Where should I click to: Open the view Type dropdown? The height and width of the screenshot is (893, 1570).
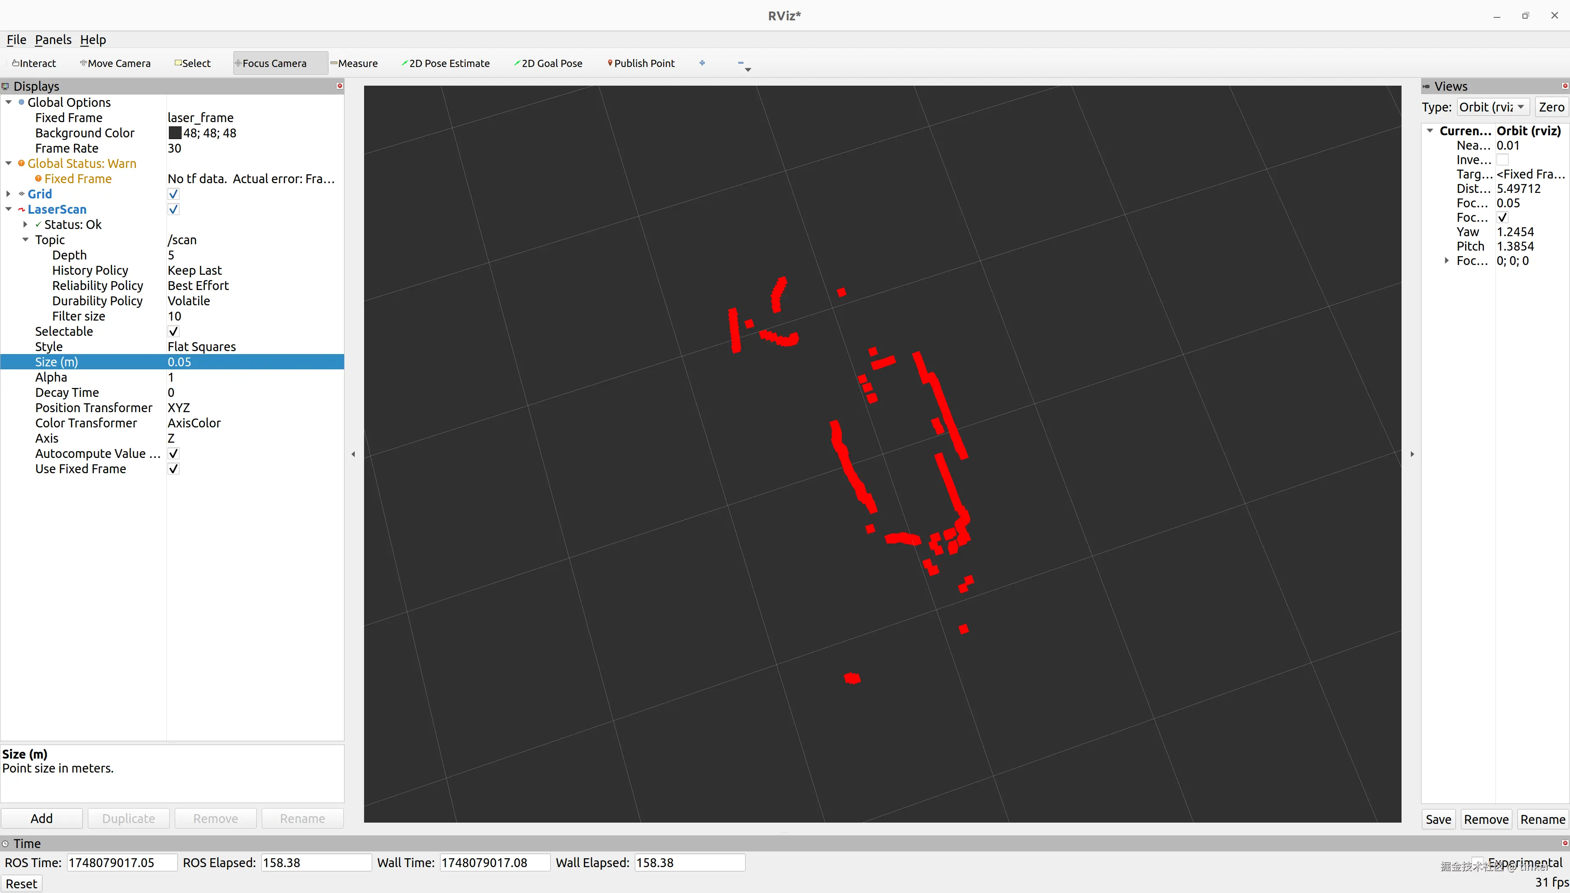1493,107
